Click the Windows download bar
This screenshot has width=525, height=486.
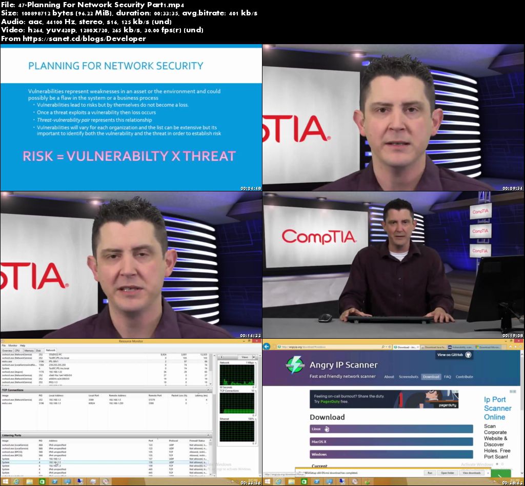pyautogui.click(x=391, y=455)
